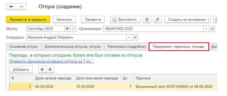Click the Выплатить button
Screen dimensions: 227x96
(125, 19)
